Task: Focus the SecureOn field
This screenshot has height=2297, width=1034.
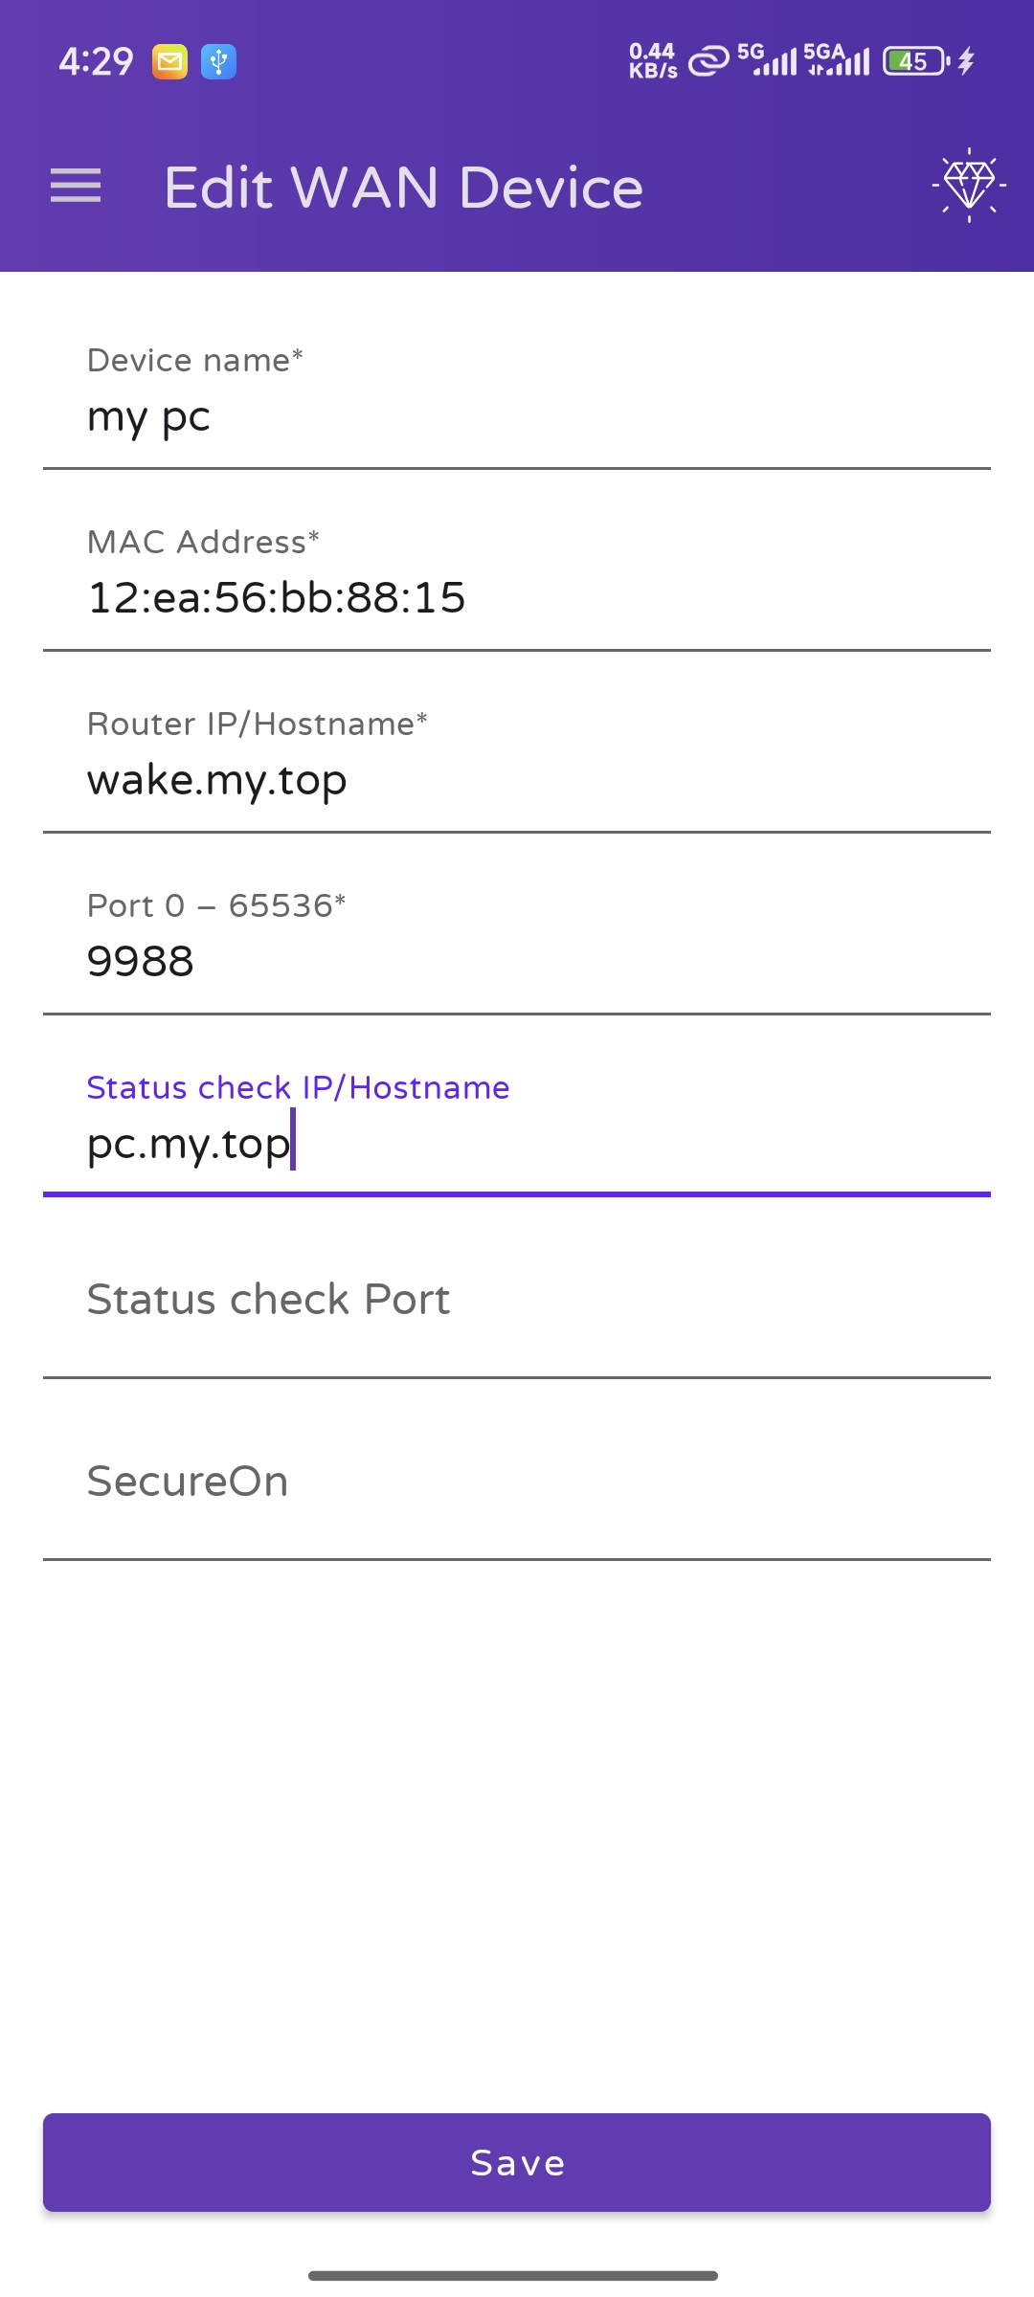Action: [x=517, y=1482]
